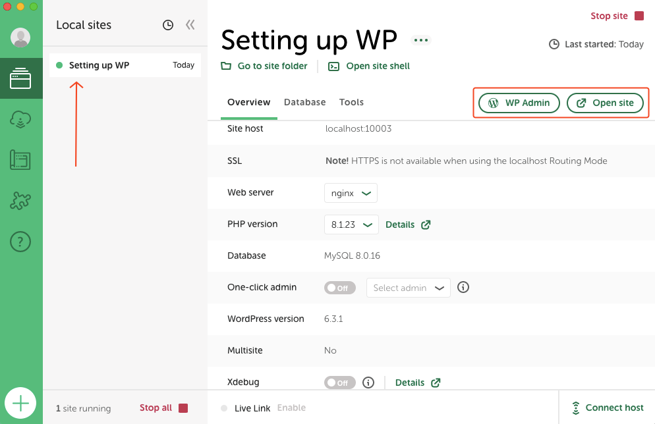Image resolution: width=655 pixels, height=424 pixels.
Task: Click the Multisite No value
Action: [330, 350]
